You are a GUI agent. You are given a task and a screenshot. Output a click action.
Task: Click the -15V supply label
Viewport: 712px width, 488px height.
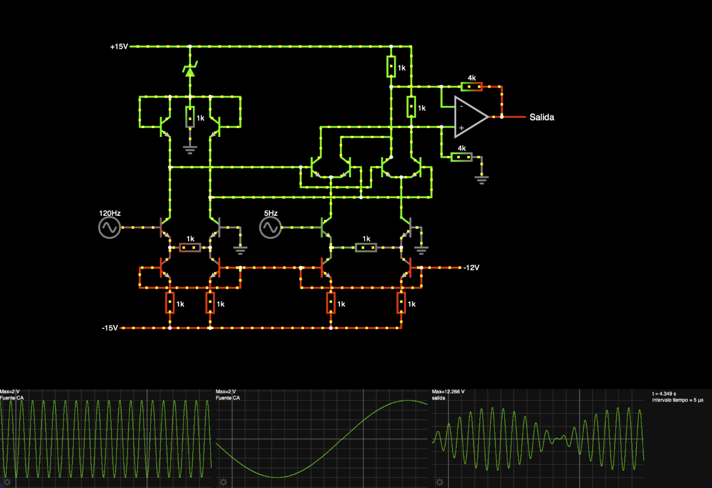coord(111,328)
